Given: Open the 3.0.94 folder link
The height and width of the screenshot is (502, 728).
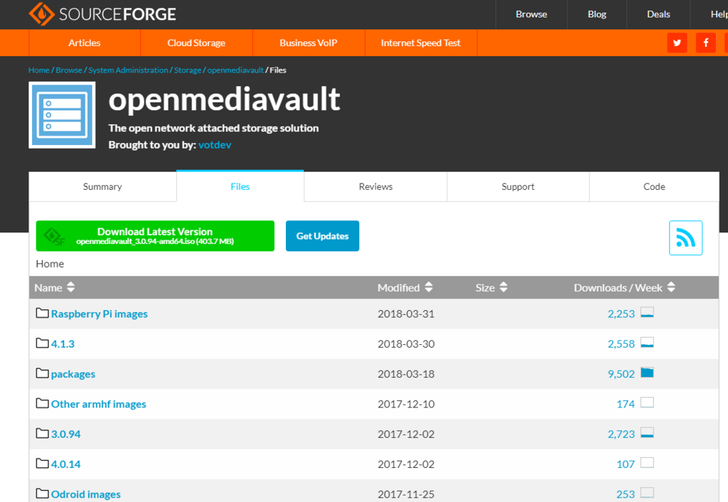Looking at the screenshot, I should pyautogui.click(x=65, y=434).
